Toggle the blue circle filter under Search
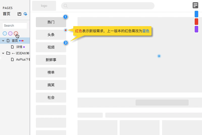This screenshot has width=202, height=135. click(5, 33)
